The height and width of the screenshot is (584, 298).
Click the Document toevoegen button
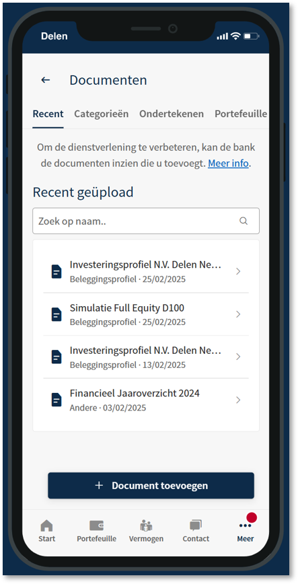(x=151, y=486)
